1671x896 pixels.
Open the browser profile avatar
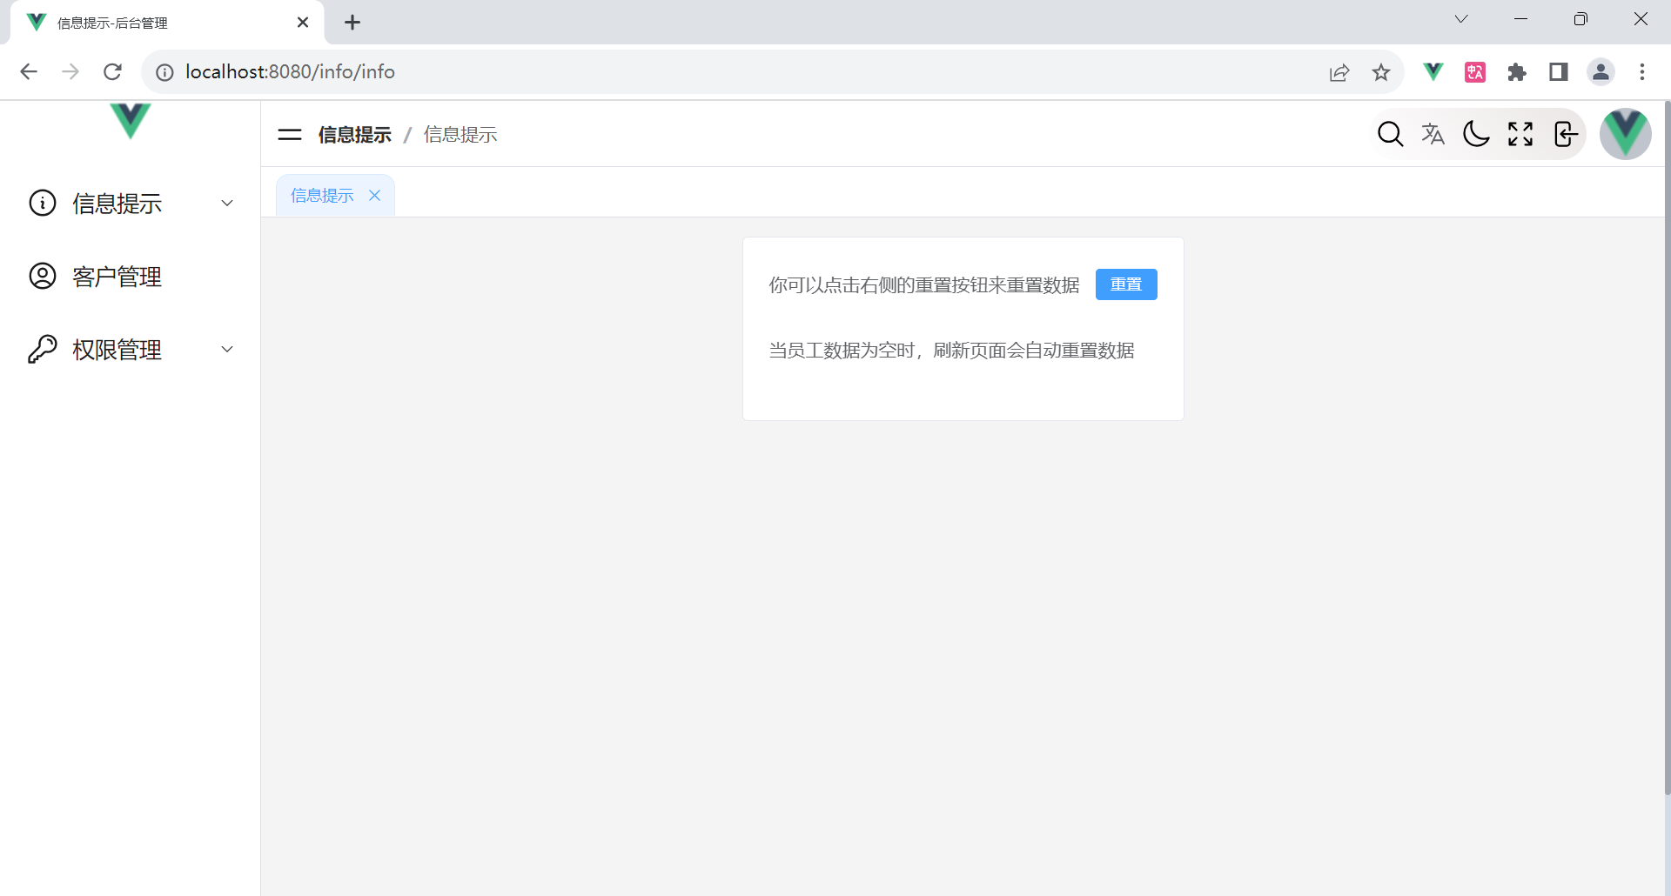[x=1601, y=72]
